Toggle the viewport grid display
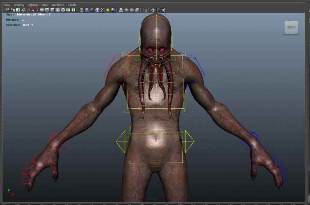This screenshot has height=205, width=310. click(x=42, y=10)
